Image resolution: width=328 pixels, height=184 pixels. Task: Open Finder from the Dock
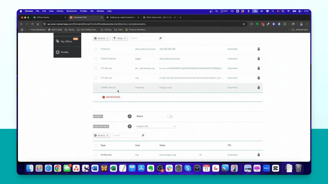[30, 168]
